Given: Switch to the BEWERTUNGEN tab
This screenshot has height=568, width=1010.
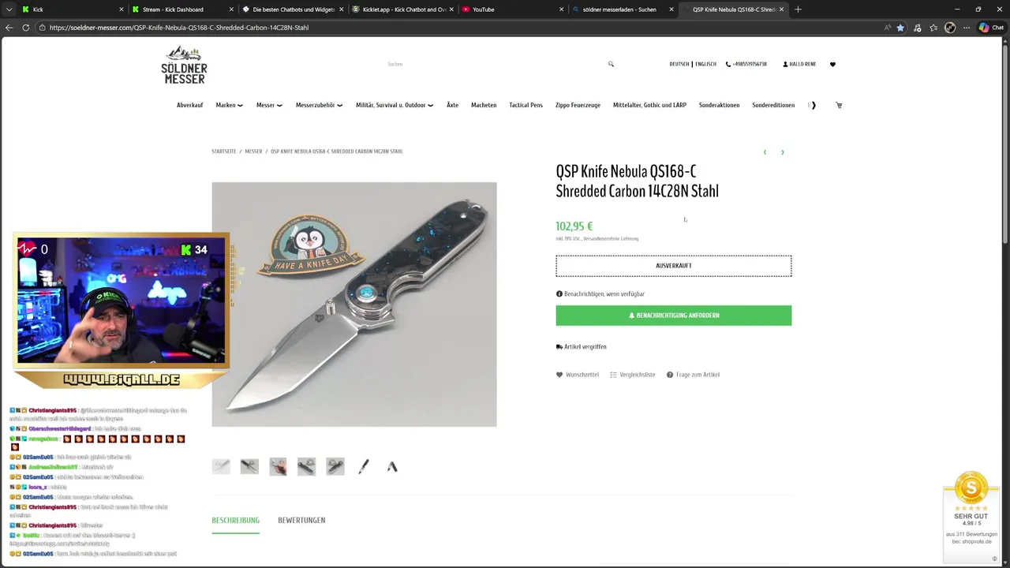Looking at the screenshot, I should [x=301, y=521].
